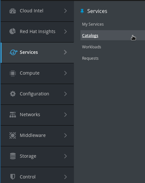The image size is (145, 183).
Task: Click the Configuration gear icon
Action: [x=13, y=94]
